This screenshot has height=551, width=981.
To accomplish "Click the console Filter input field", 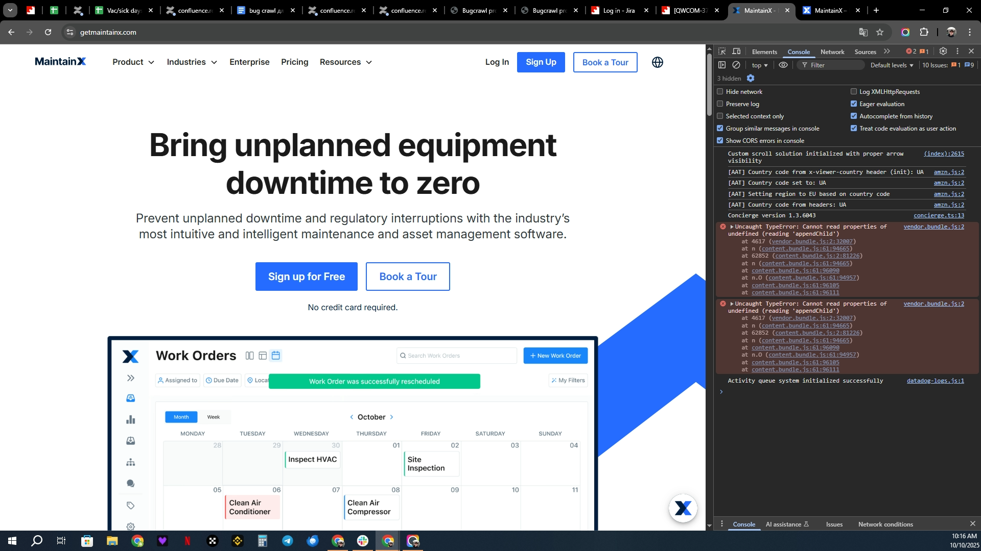I will pos(832,65).
